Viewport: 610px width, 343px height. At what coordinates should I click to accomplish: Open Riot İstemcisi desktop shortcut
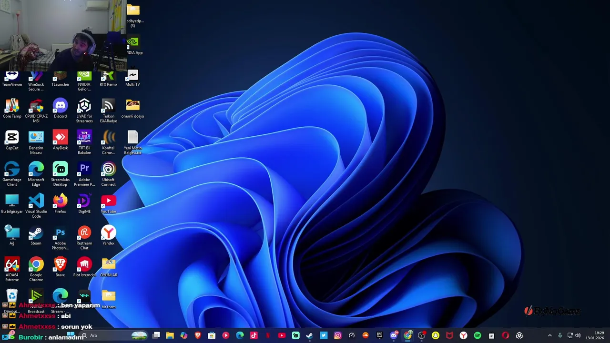click(x=84, y=267)
